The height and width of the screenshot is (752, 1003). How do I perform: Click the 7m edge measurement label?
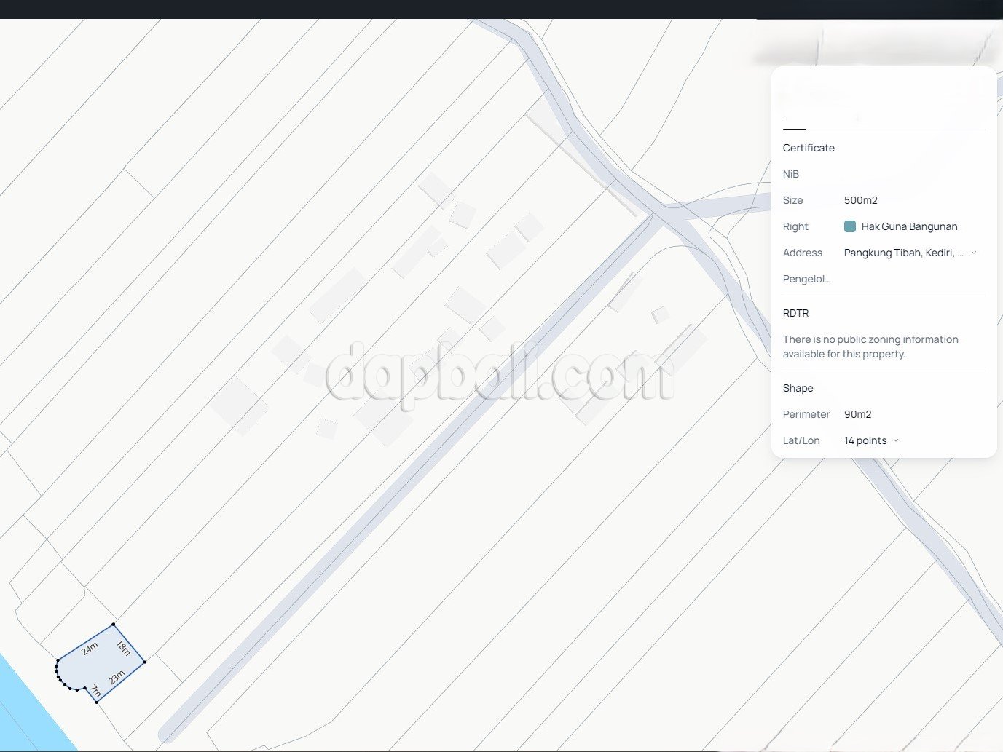[95, 692]
